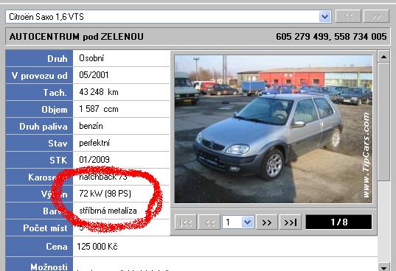Show previous photo in gallery
This screenshot has width=396, height=271.
[209, 222]
